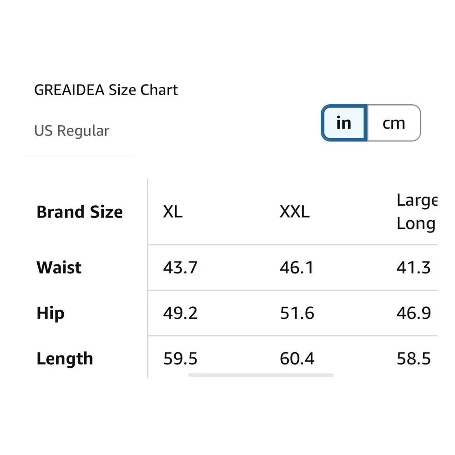Select the XXL hip value 51.6
The height and width of the screenshot is (455, 455).
(x=297, y=313)
